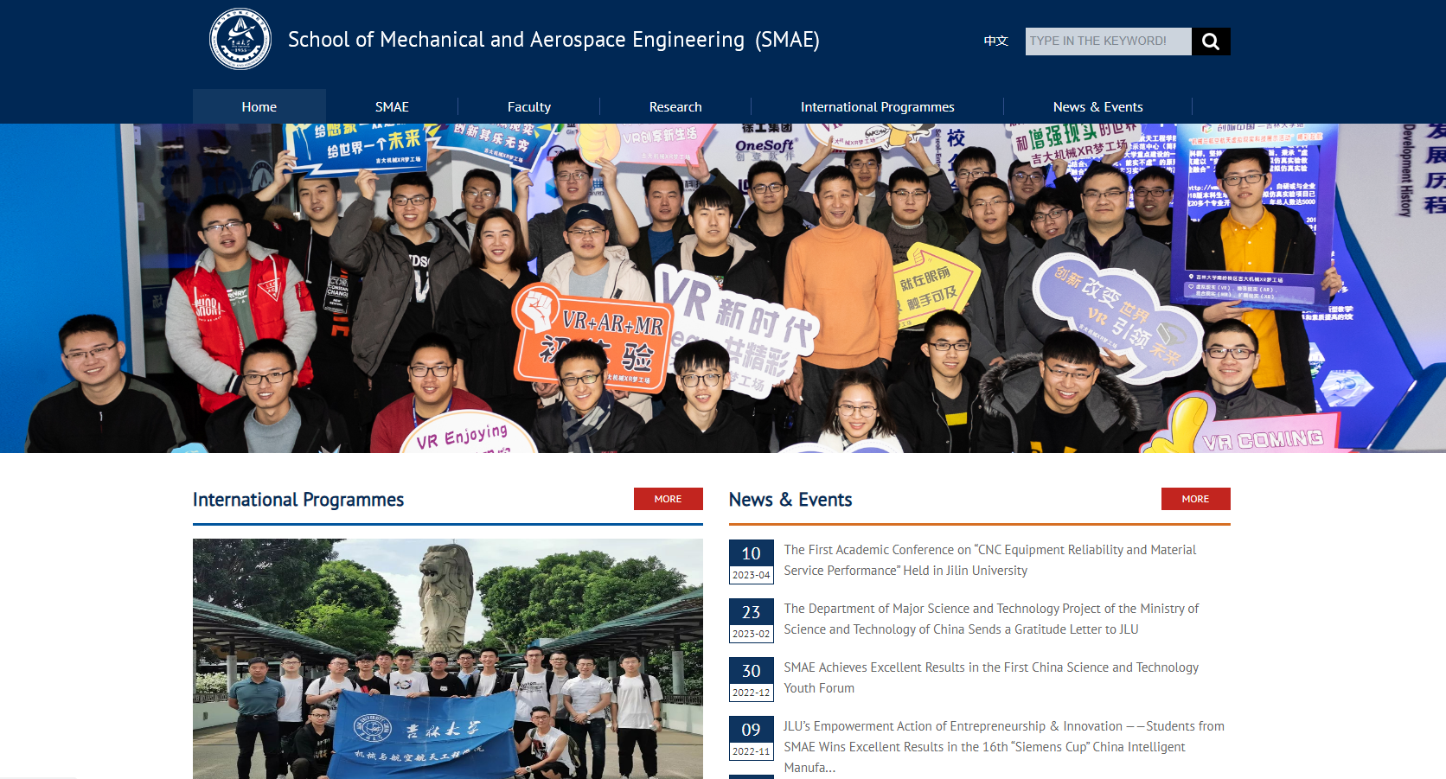Open the Siemens Cup entrepreneurship news article
1446x779 pixels.
pyautogui.click(x=1003, y=746)
